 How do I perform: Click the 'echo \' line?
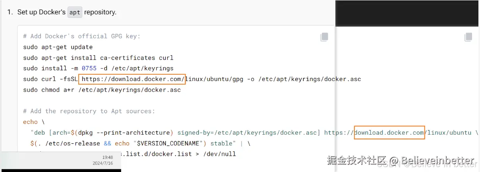33,122
